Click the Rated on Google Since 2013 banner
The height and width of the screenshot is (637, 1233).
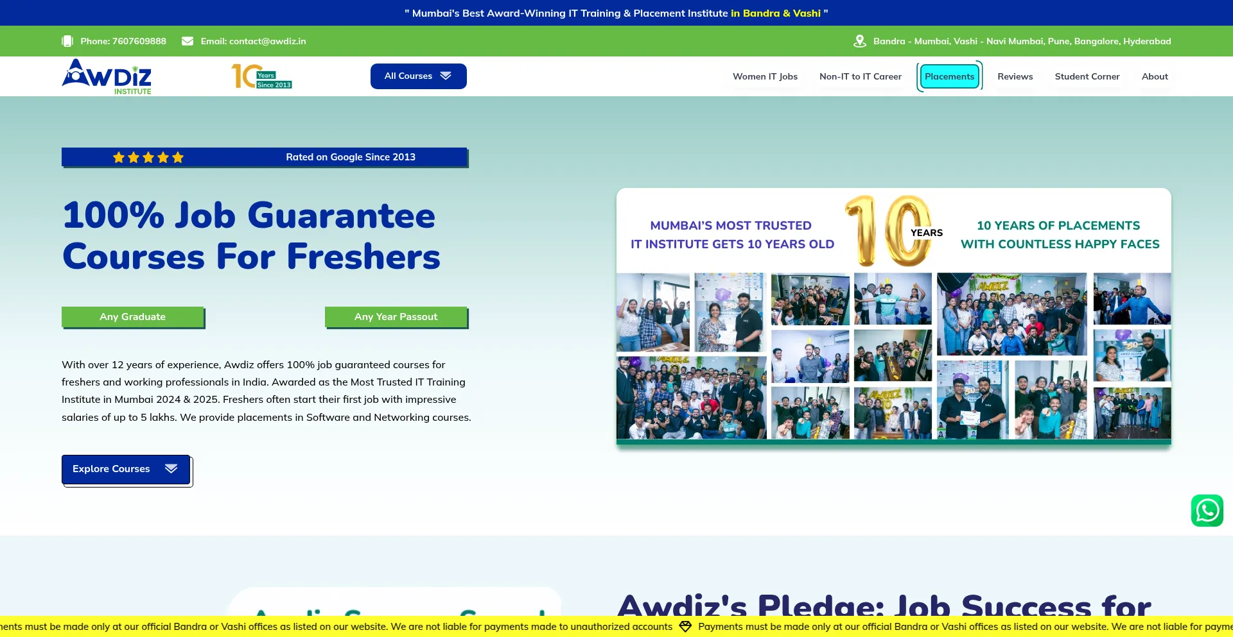pyautogui.click(x=264, y=157)
